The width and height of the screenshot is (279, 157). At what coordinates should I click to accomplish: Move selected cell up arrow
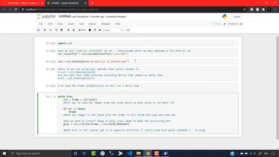68,30
